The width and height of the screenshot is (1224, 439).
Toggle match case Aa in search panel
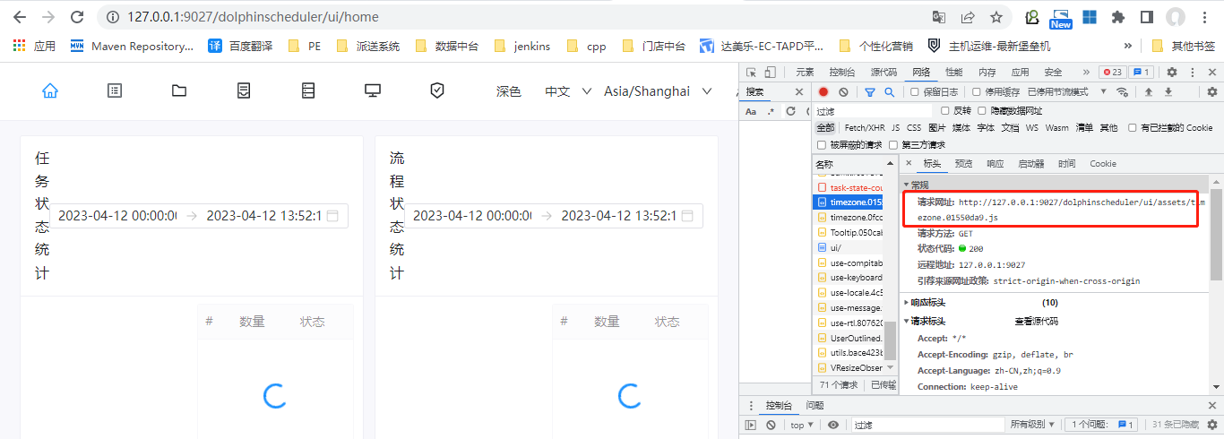point(751,111)
